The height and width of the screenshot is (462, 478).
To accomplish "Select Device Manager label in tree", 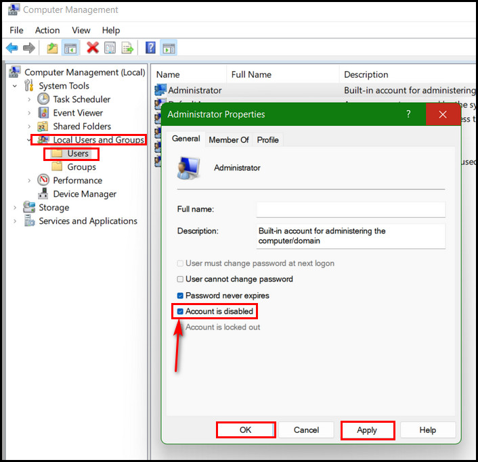I will pyautogui.click(x=85, y=193).
